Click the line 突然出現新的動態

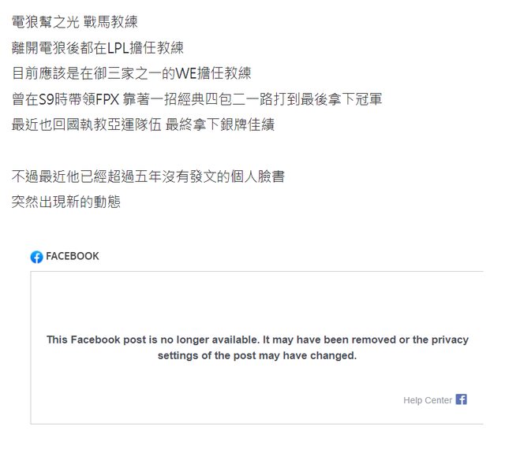(66, 202)
